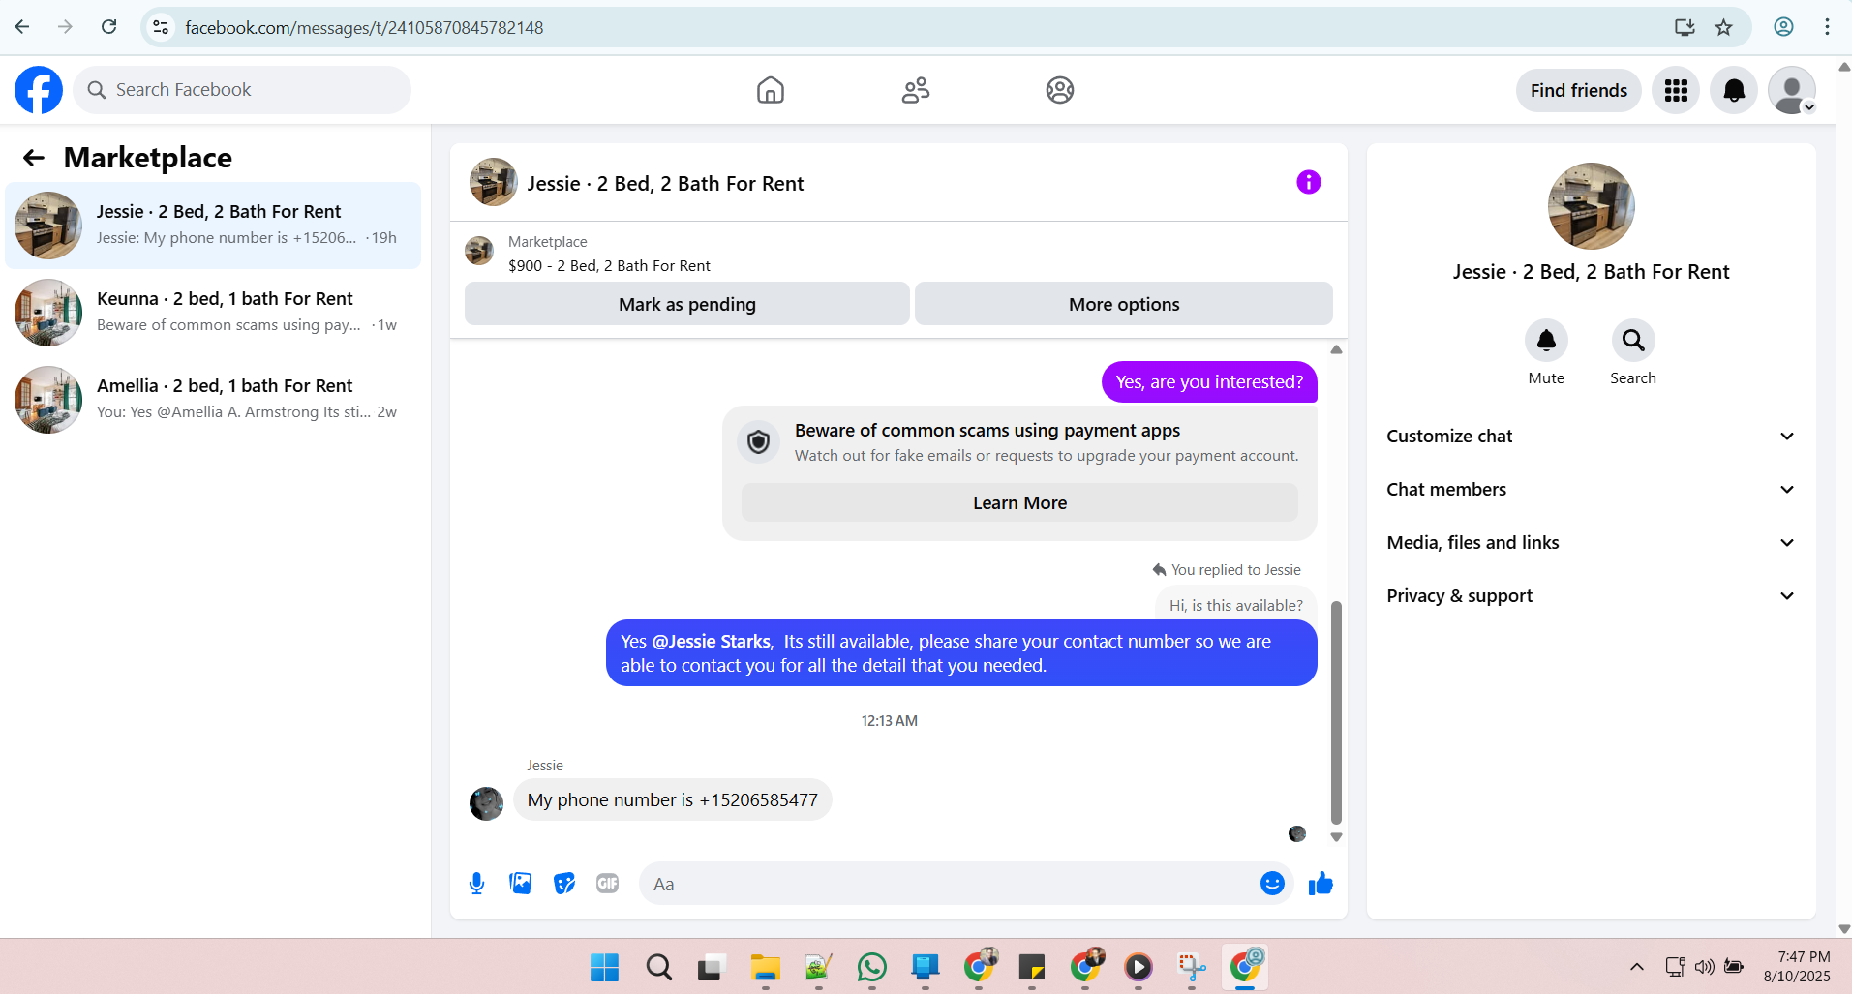Screen dimensions: 1852x994
Task: Open Windows Start menu
Action: (605, 967)
